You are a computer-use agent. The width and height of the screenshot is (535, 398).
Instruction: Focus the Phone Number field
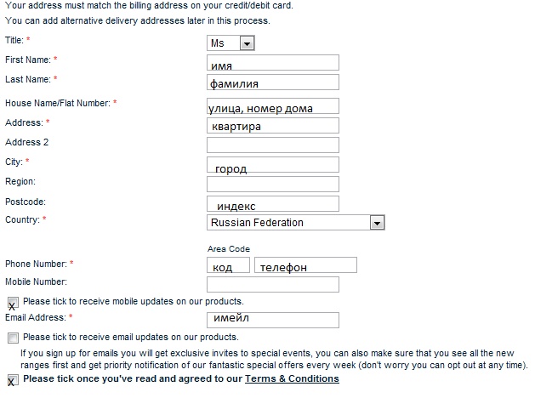tap(305, 265)
